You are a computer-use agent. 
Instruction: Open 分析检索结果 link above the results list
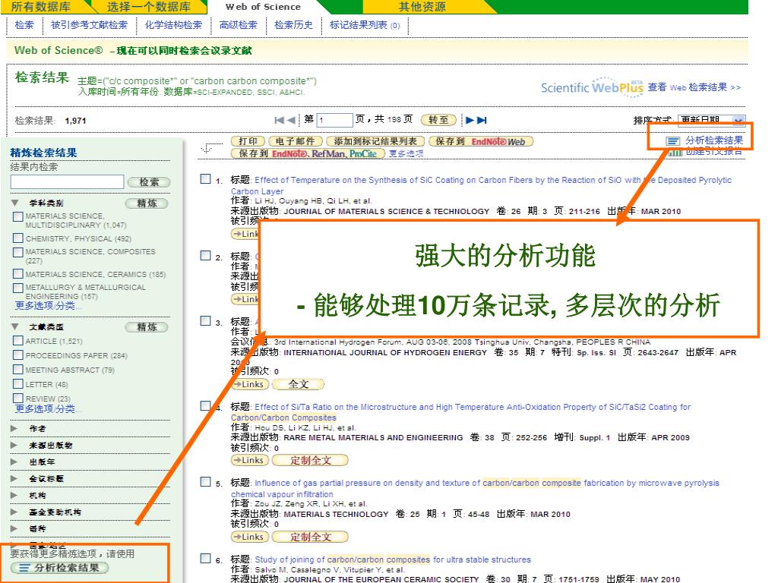point(714,140)
